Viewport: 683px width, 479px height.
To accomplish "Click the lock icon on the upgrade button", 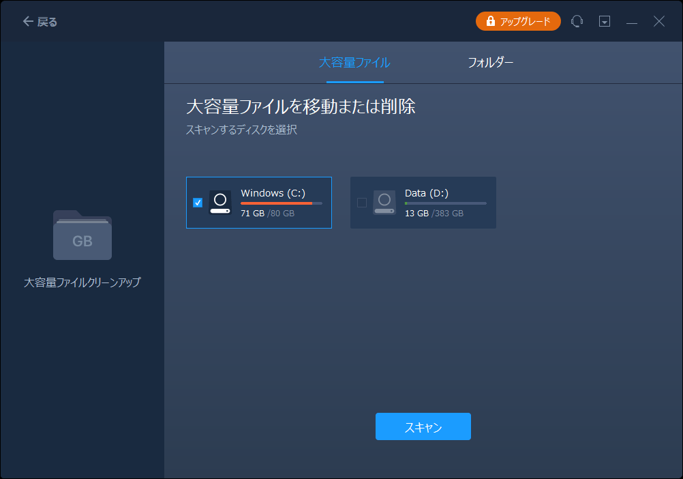I will coord(490,21).
